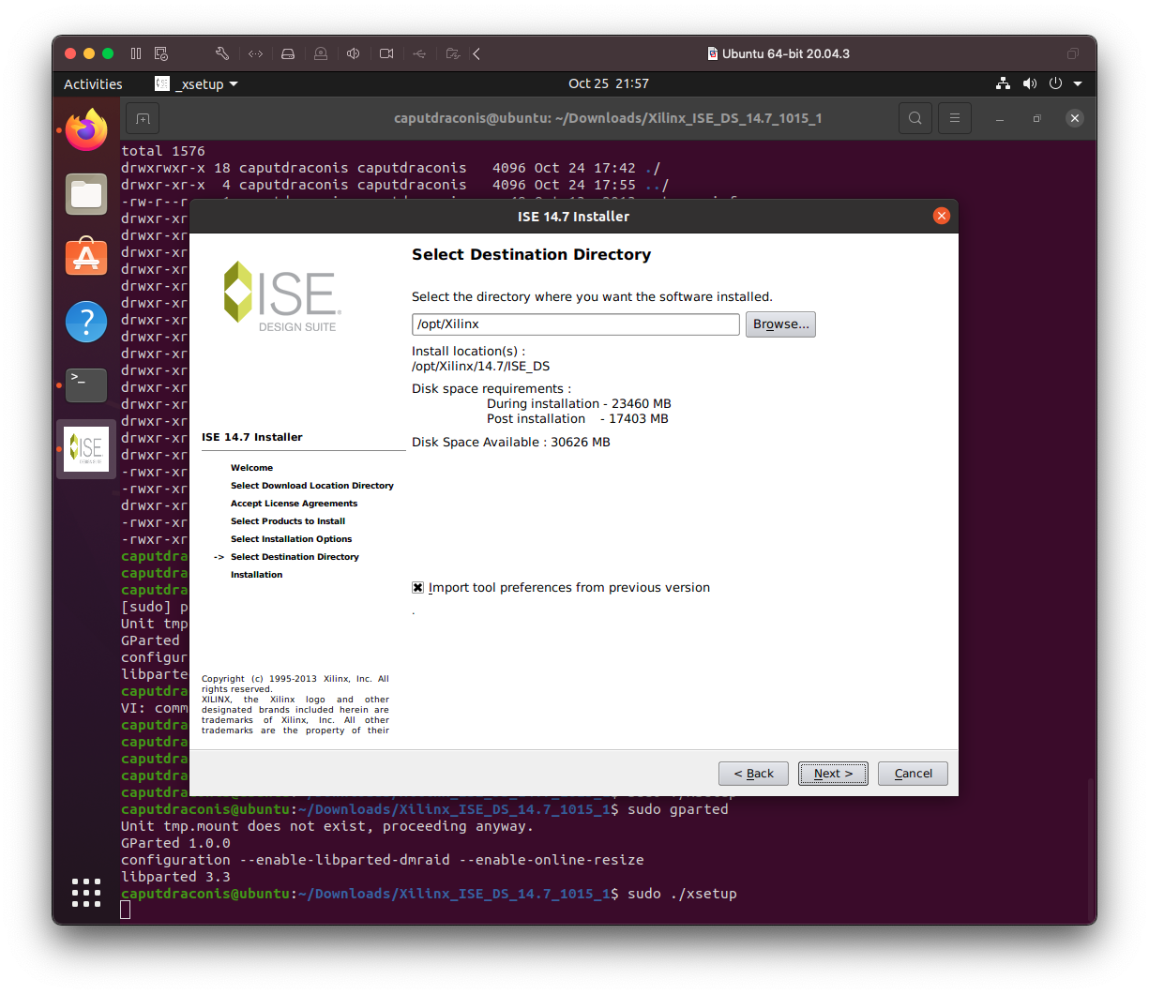This screenshot has width=1149, height=994.
Task: Open the Ubuntu network status icon
Action: [1004, 83]
